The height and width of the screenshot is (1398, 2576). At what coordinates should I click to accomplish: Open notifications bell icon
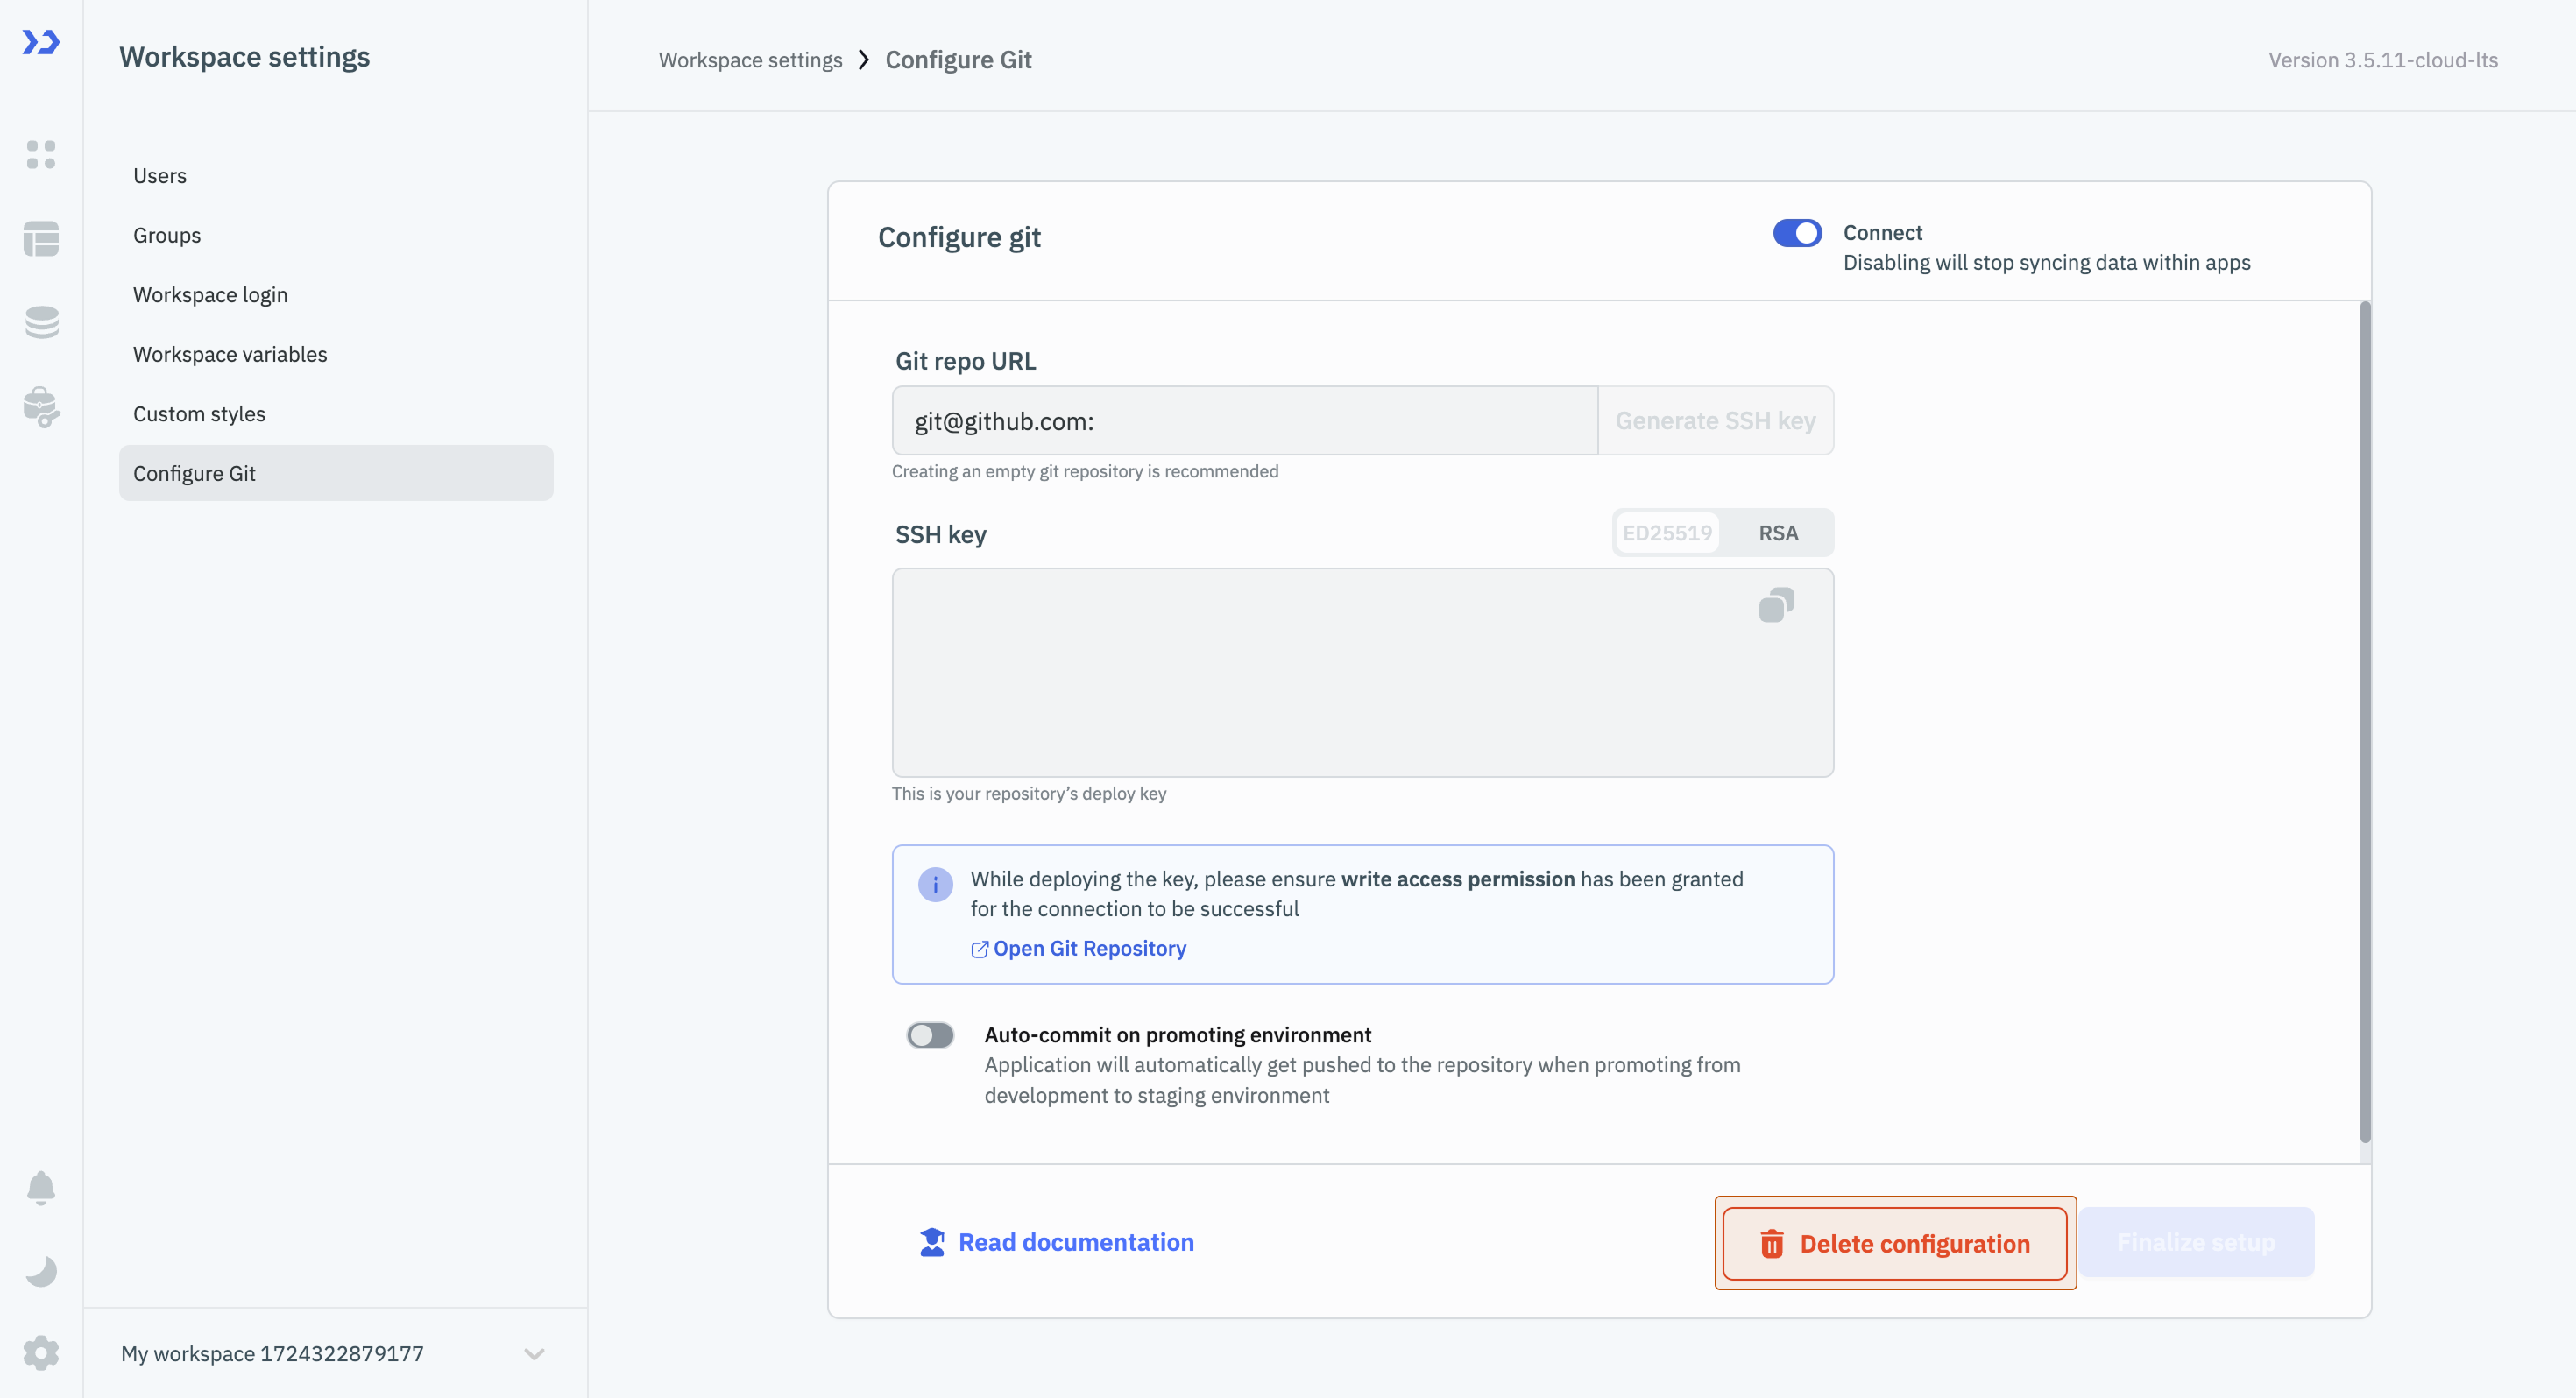41,1188
